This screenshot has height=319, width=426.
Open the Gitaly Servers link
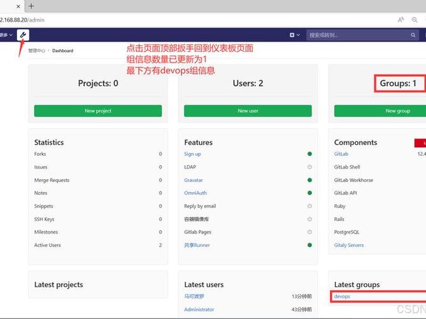point(349,245)
